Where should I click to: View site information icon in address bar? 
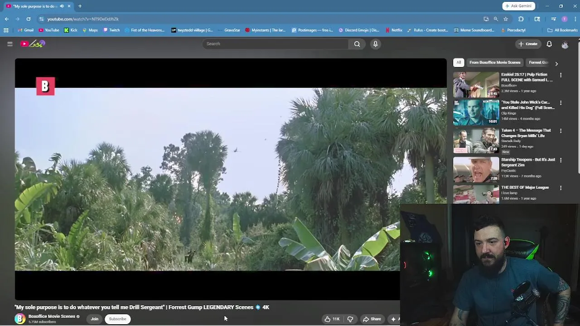[41, 19]
